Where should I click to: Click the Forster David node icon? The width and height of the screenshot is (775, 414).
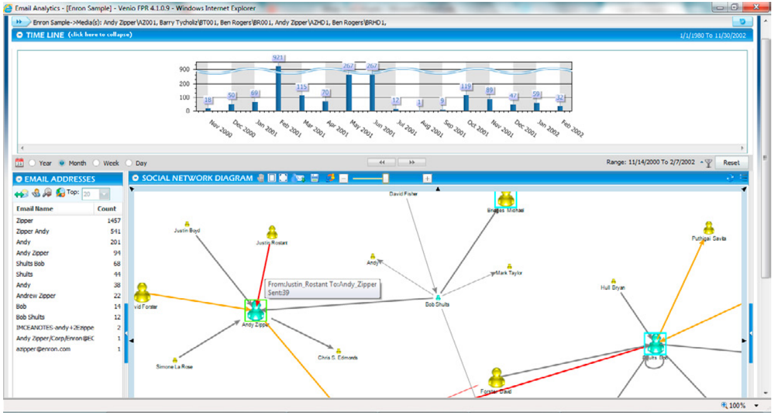(x=496, y=378)
